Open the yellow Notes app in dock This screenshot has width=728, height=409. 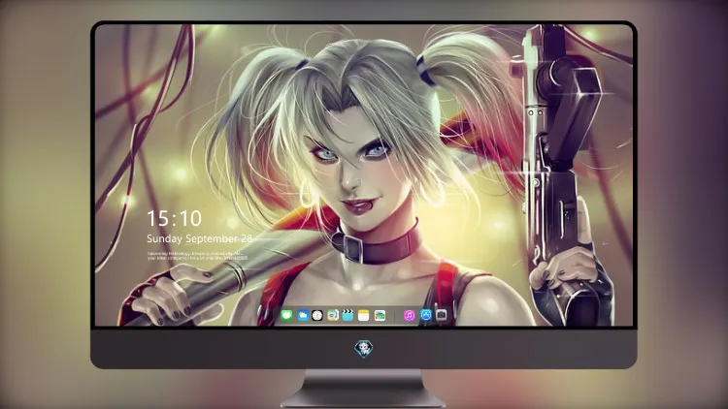(364, 315)
